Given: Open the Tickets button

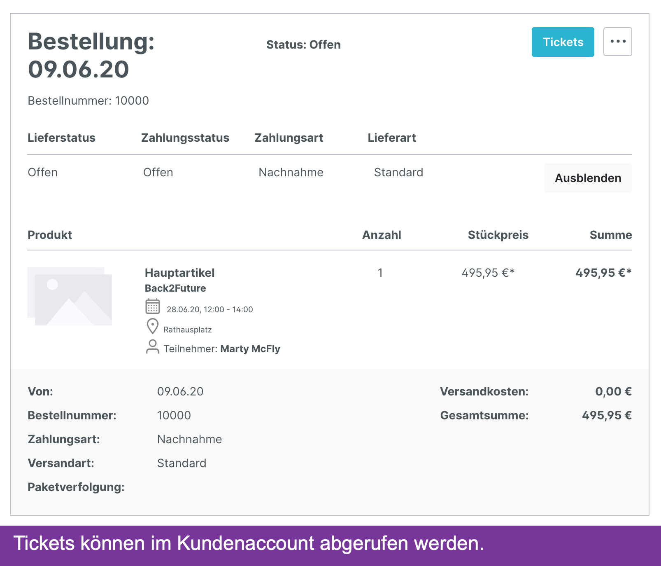Looking at the screenshot, I should point(563,42).
